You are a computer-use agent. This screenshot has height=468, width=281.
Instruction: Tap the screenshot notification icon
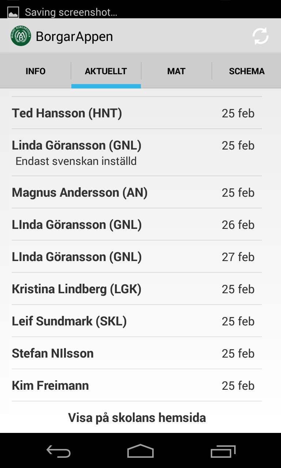tap(13, 12)
